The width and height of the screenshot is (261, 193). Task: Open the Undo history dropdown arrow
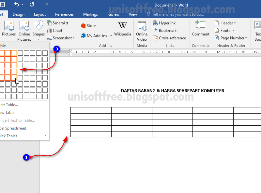pyautogui.click(x=23, y=5)
